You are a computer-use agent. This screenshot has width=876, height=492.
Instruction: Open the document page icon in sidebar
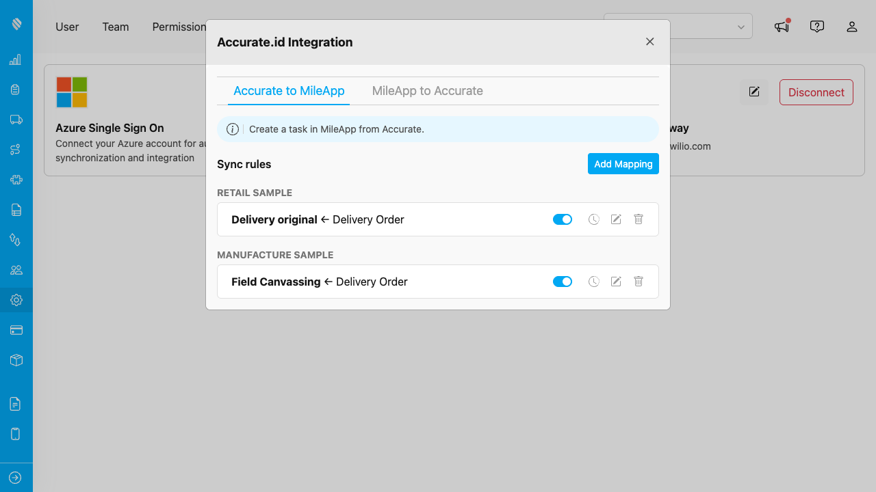pos(16,404)
